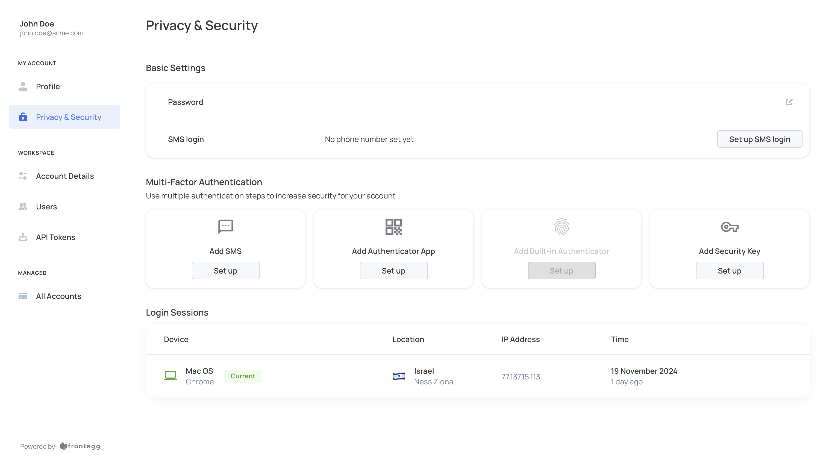Click the Privacy & Security lock icon
This screenshot has width=817, height=469.
click(x=23, y=117)
